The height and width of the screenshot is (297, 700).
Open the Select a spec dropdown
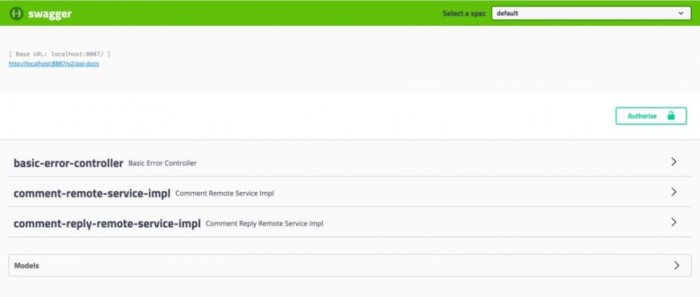point(590,13)
